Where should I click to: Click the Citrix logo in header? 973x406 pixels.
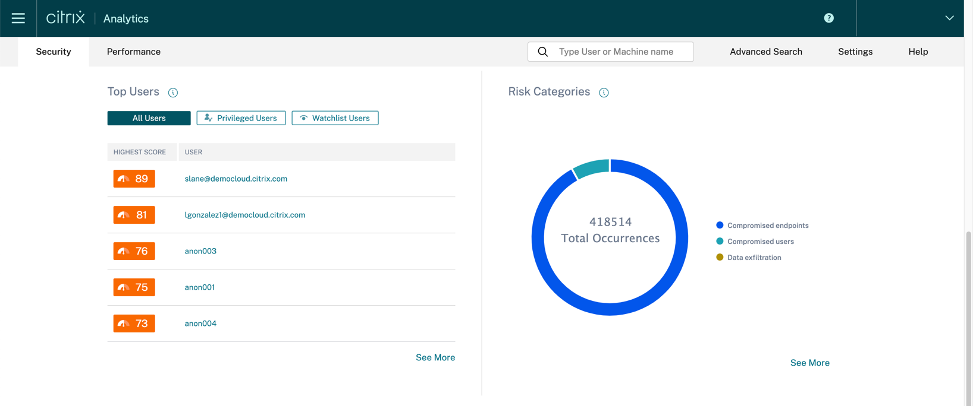tap(65, 18)
